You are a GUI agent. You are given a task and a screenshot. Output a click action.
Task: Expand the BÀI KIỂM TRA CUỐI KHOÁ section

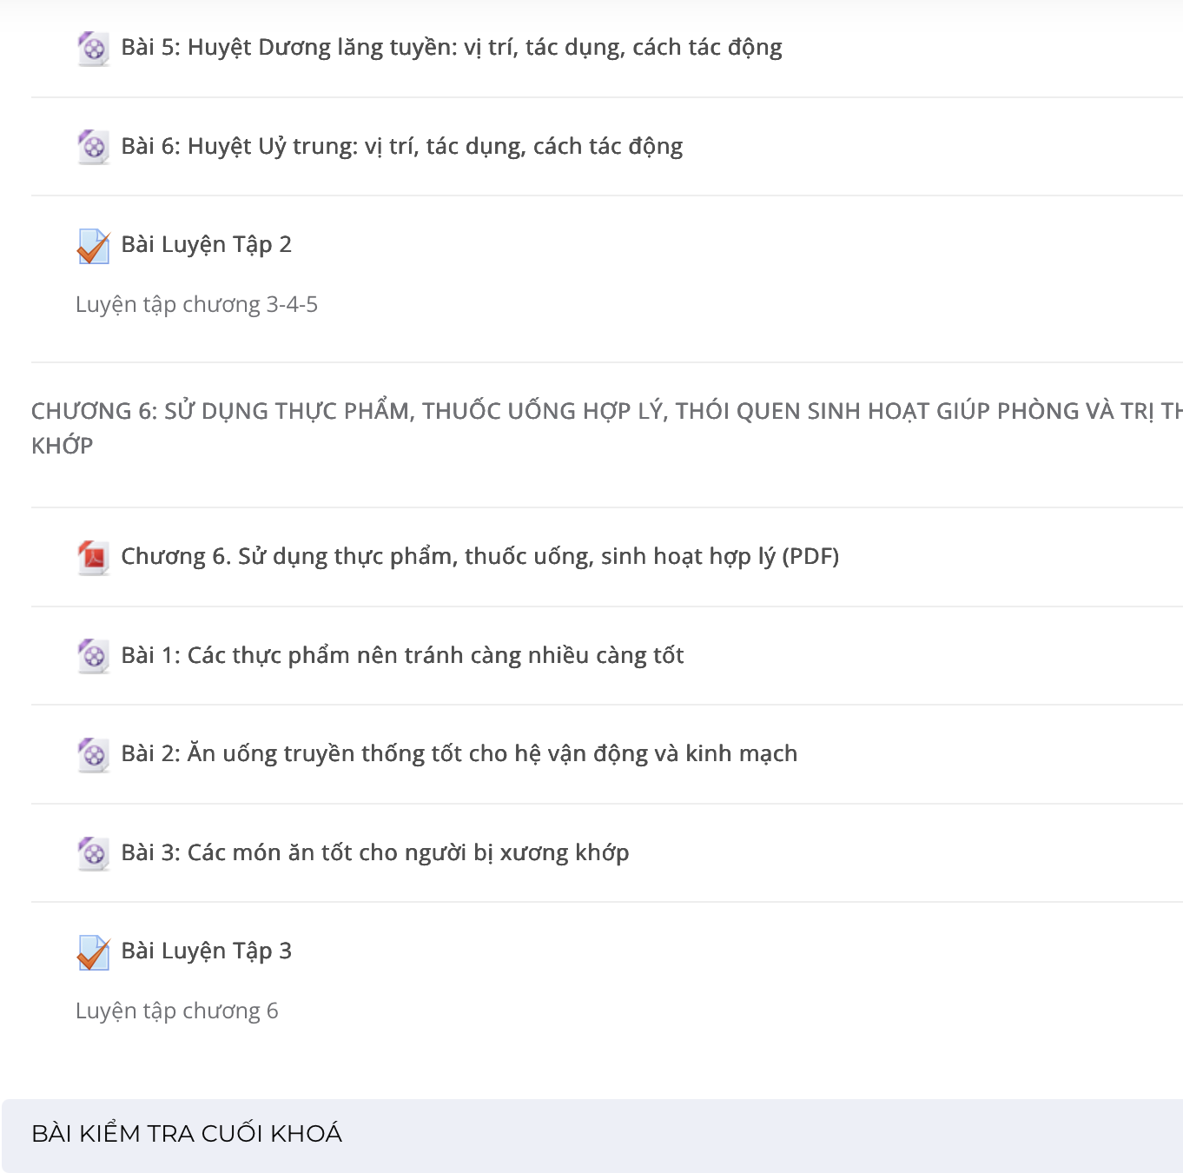(592, 1135)
